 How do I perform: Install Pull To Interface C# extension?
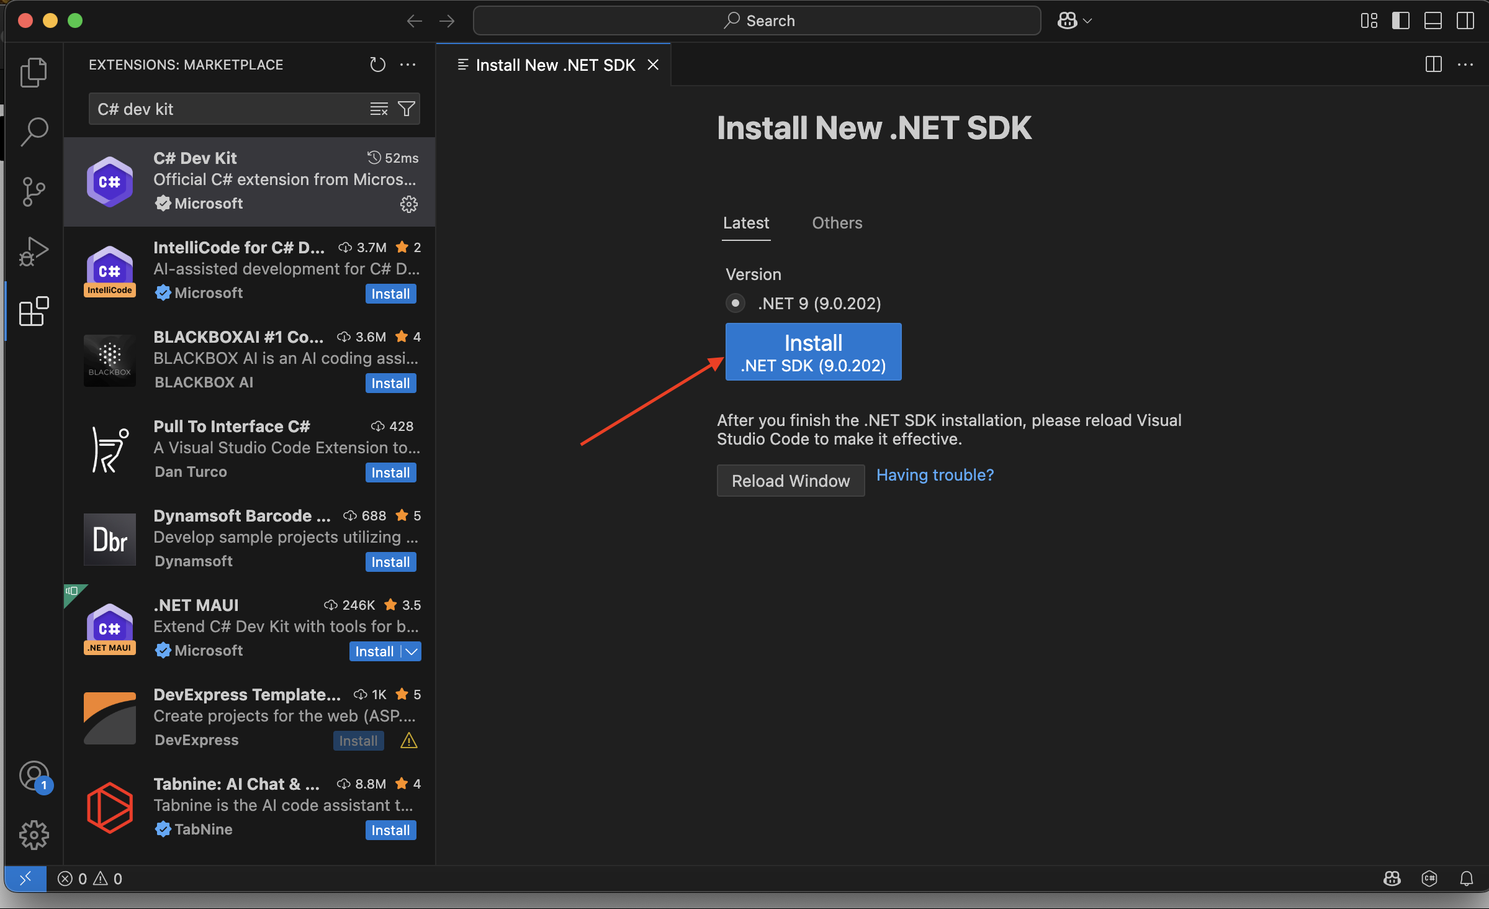(x=390, y=473)
